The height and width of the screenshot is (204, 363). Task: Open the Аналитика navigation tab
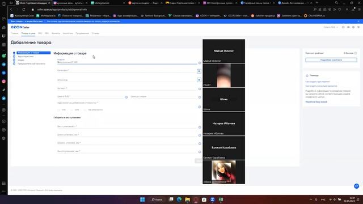[x=68, y=33]
